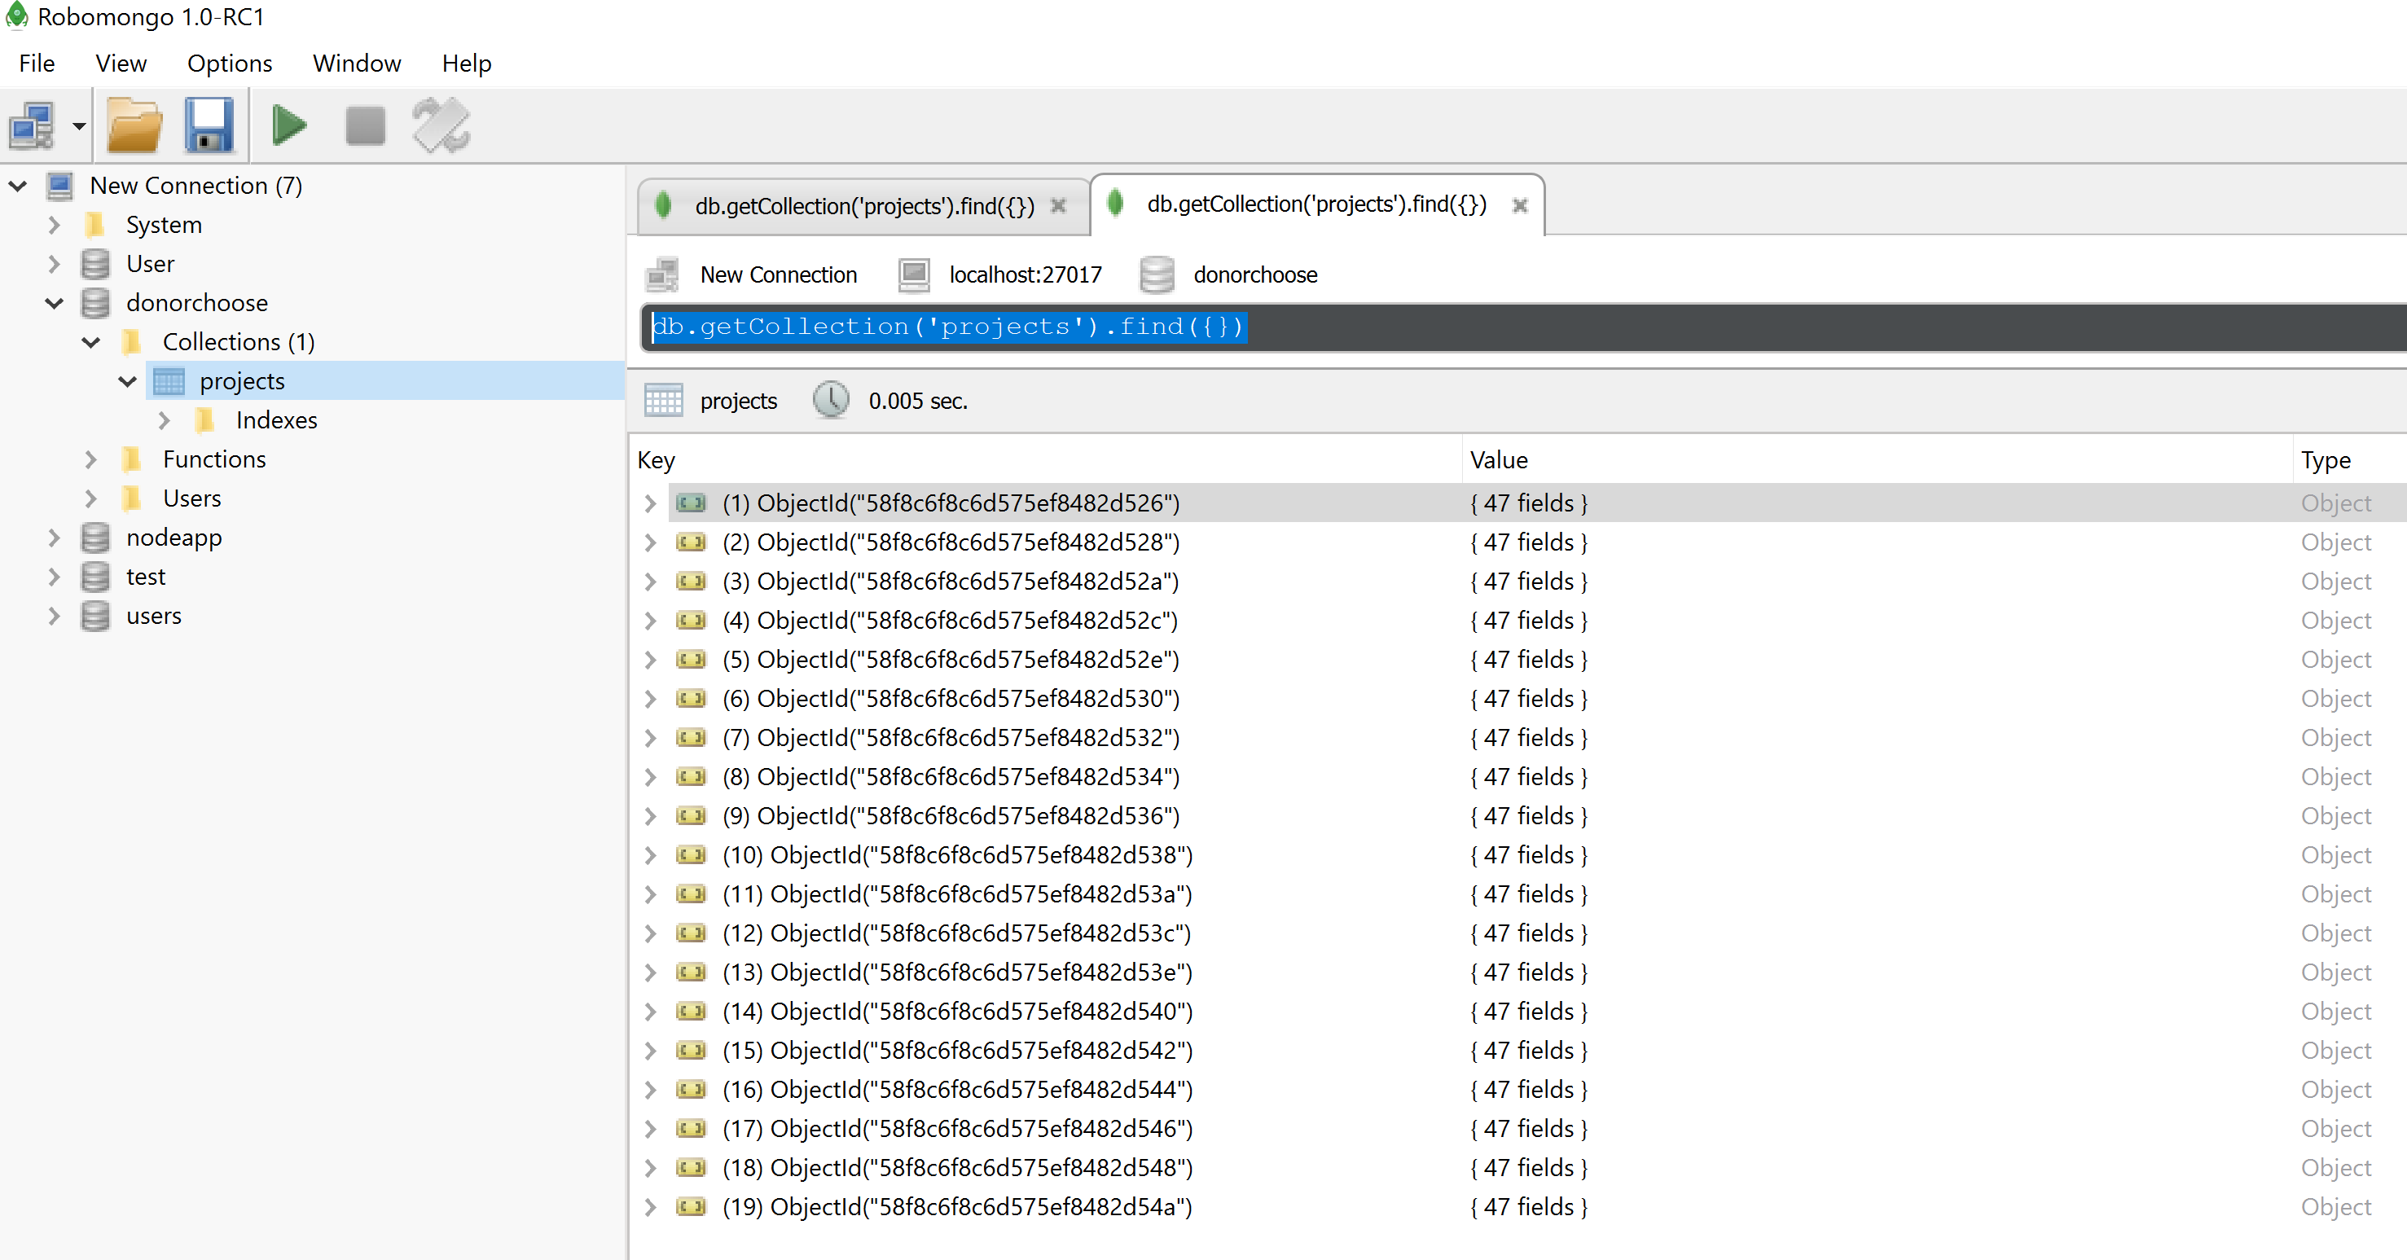
Task: Run the query with the green play button
Action: [x=288, y=126]
